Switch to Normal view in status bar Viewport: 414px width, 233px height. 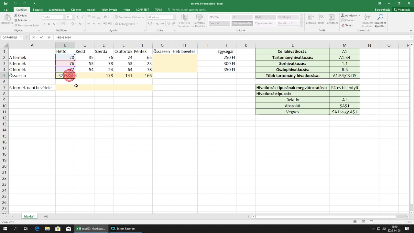pyautogui.click(x=355, y=222)
